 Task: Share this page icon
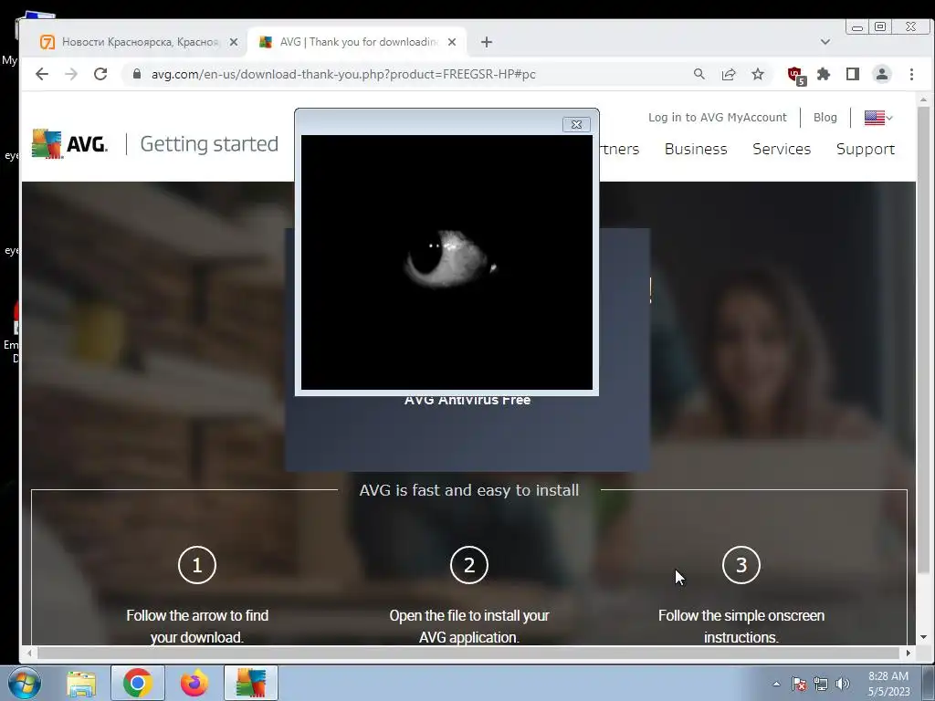point(728,74)
